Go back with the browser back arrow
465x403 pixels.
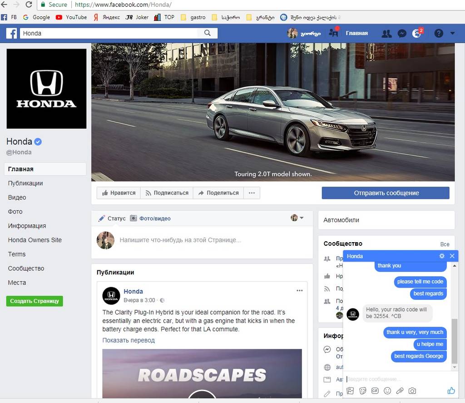click(4, 5)
